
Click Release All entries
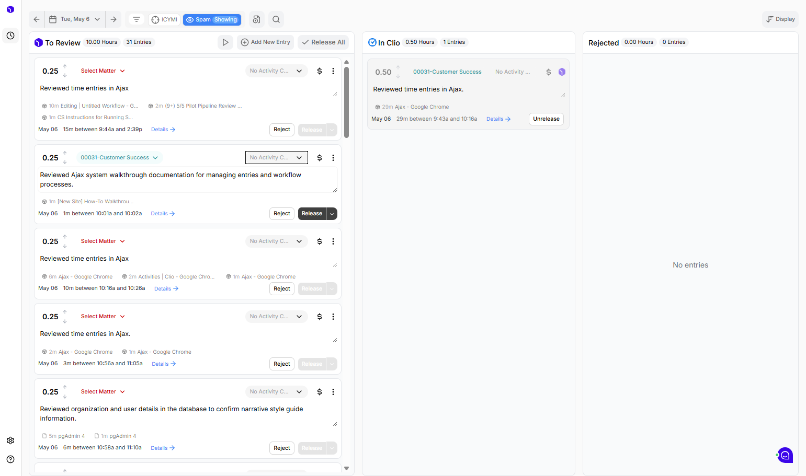(324, 42)
